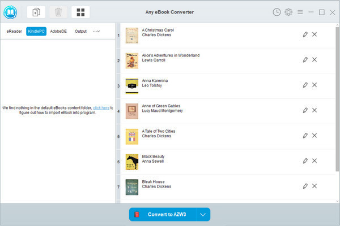Open conversion history clock icon
Image resolution: width=340 pixels, height=226 pixels.
tap(277, 12)
